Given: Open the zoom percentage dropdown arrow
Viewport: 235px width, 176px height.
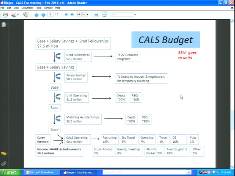Looking at the screenshot, I should point(87,15).
